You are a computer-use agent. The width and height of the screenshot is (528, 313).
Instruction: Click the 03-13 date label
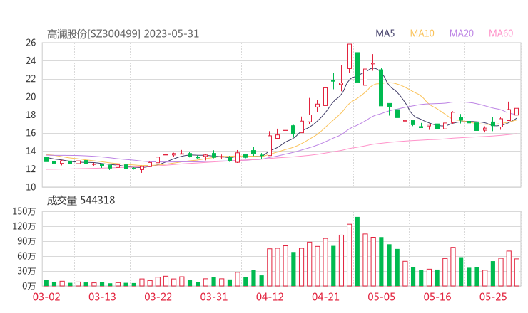(x=102, y=297)
